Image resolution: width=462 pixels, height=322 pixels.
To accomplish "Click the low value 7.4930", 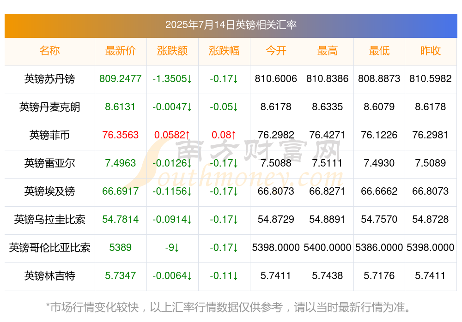I will tap(379, 163).
